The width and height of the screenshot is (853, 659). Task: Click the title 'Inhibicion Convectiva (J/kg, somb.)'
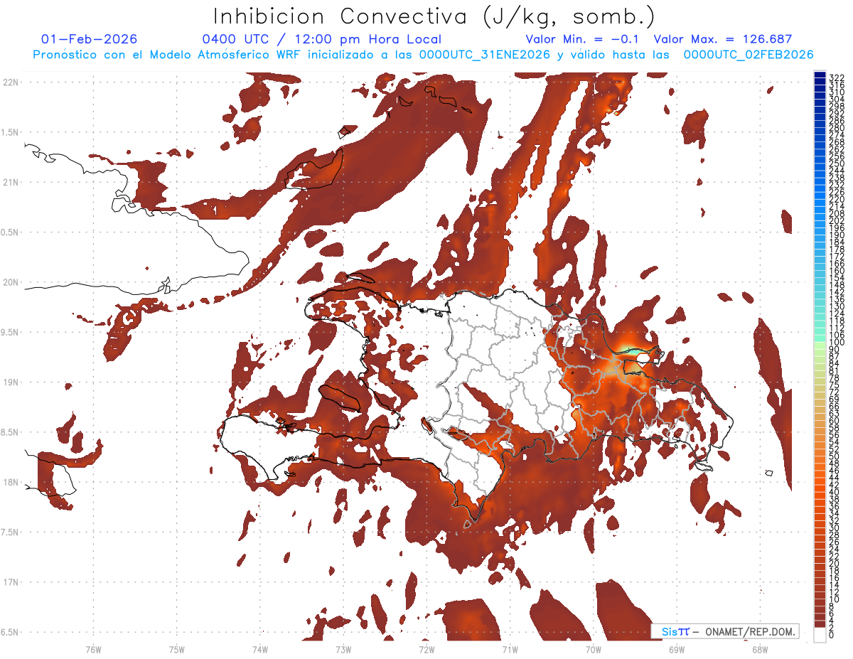click(x=434, y=16)
